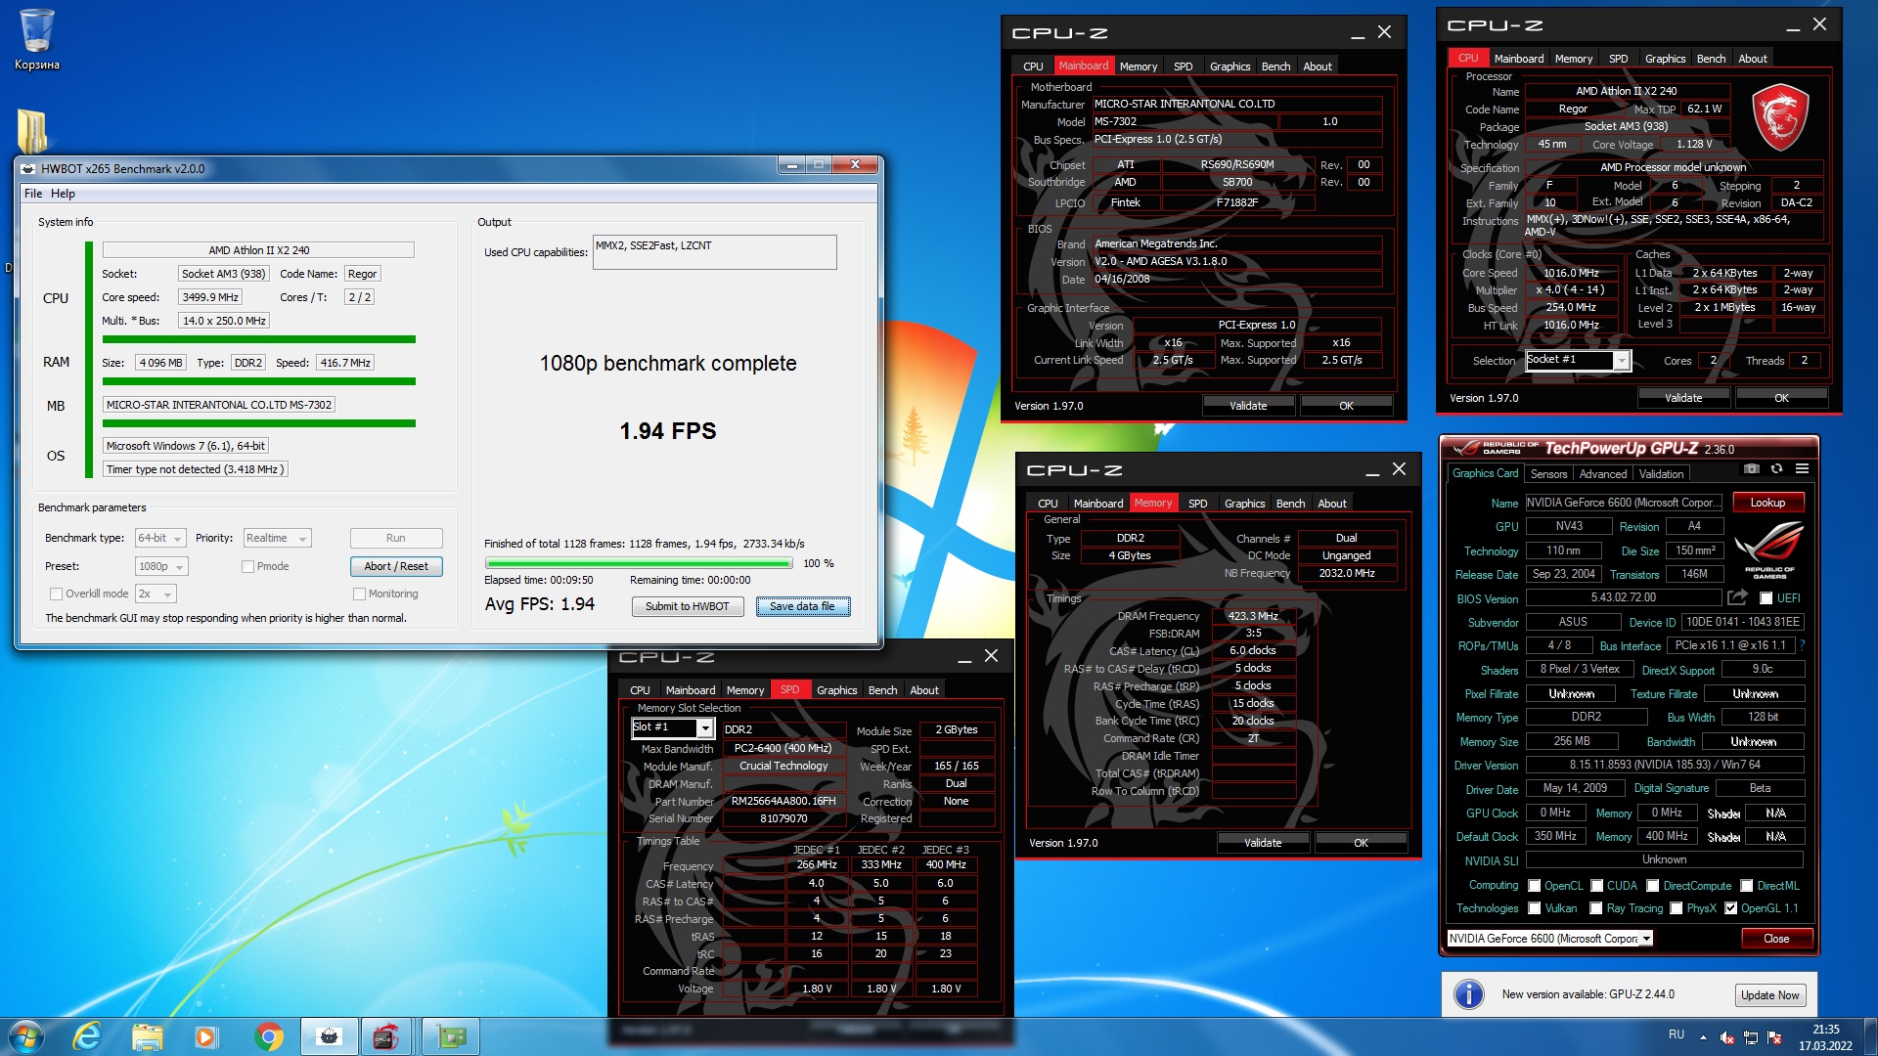Click Validate in CPU-Z Memory window
Image resolution: width=1878 pixels, height=1056 pixels.
(1263, 843)
